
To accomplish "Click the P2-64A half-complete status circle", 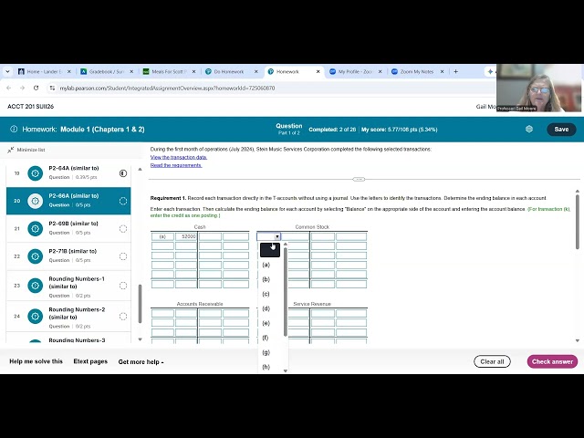I will [x=123, y=173].
